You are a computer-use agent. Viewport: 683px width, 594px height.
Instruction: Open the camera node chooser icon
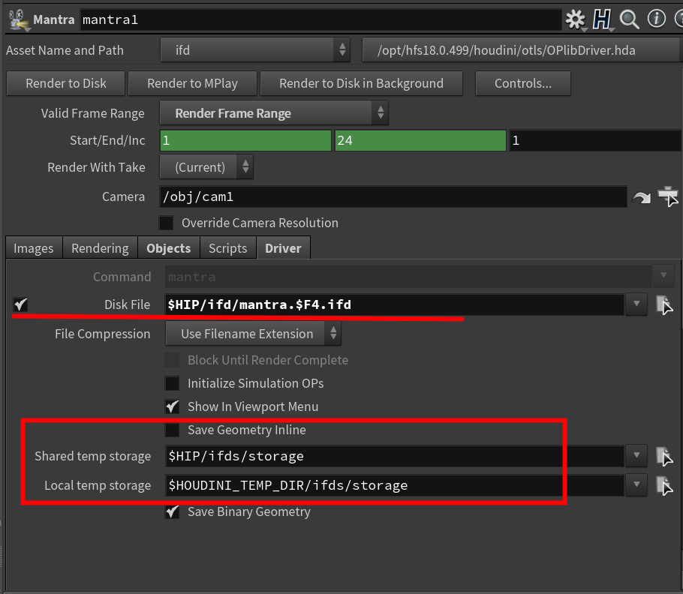668,196
